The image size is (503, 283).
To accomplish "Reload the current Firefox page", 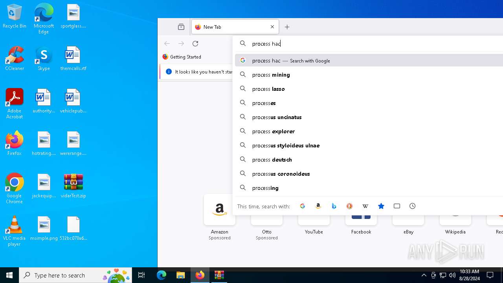I will coord(195,44).
